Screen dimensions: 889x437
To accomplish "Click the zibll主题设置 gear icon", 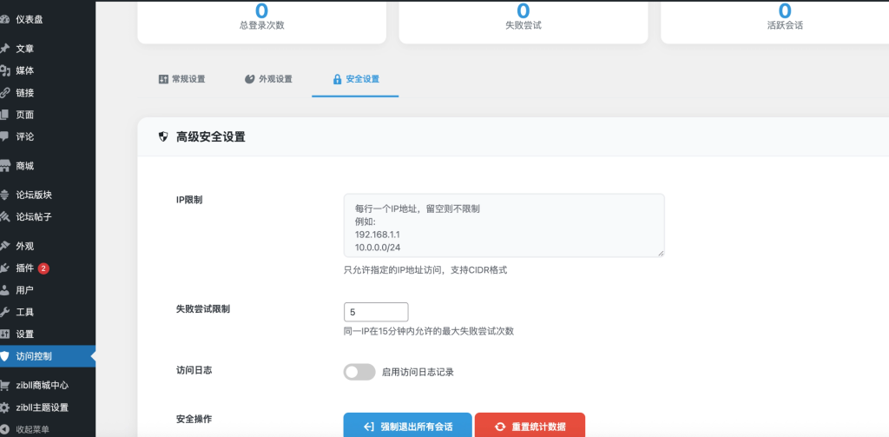I will coord(4,407).
